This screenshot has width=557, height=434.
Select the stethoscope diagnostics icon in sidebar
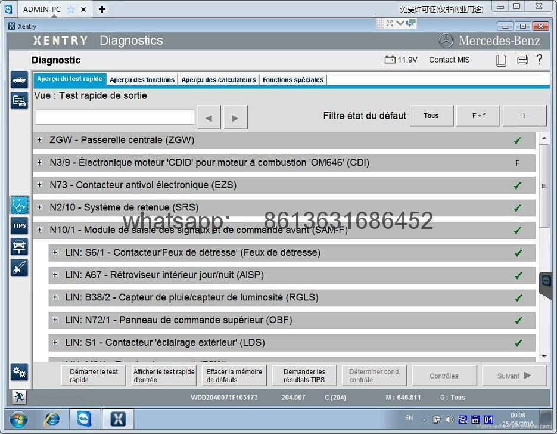click(x=19, y=204)
